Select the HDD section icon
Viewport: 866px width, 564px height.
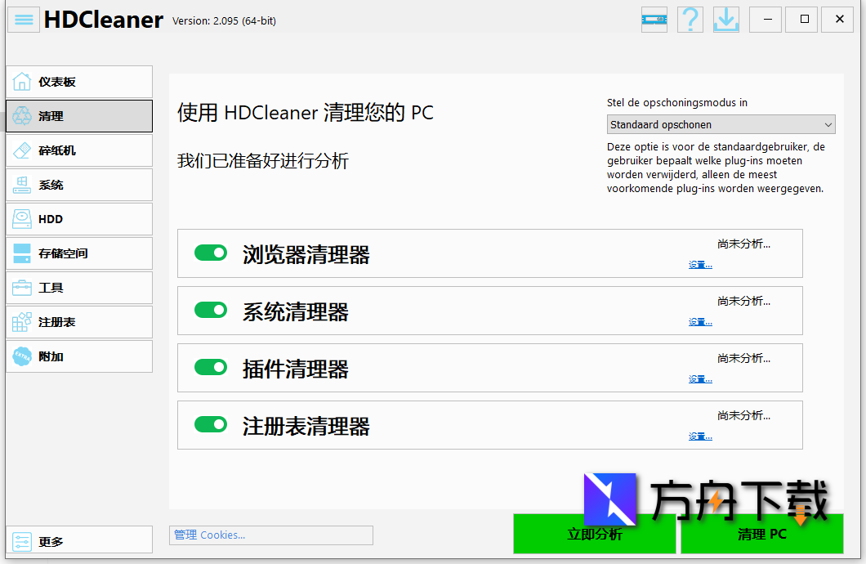[x=78, y=219]
